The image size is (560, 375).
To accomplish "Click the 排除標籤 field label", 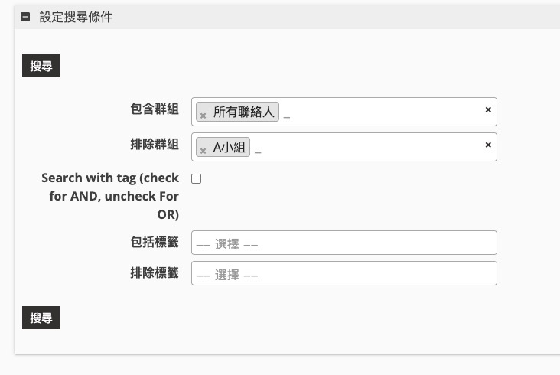I will [x=155, y=272].
